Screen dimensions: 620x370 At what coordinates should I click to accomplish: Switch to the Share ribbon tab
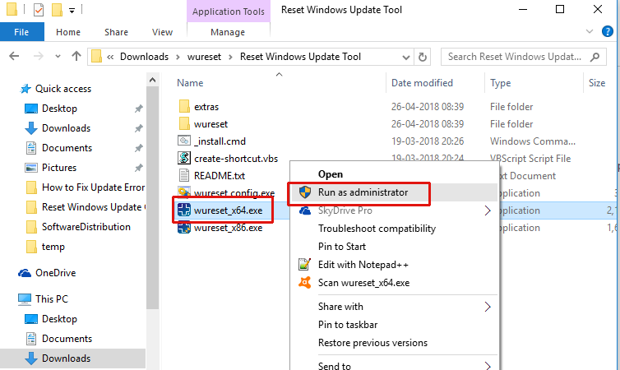point(116,32)
